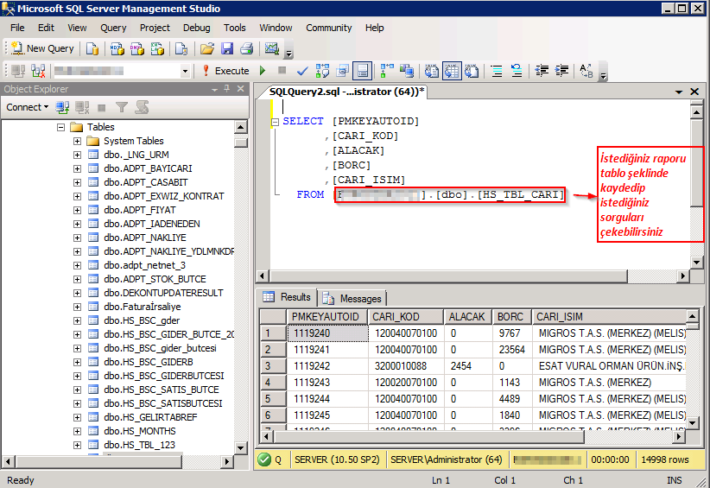710x488 pixels.
Task: Open the Query menu
Action: click(113, 28)
